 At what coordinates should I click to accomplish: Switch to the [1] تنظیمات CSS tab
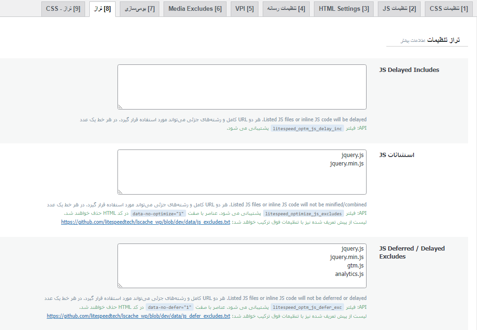click(448, 9)
